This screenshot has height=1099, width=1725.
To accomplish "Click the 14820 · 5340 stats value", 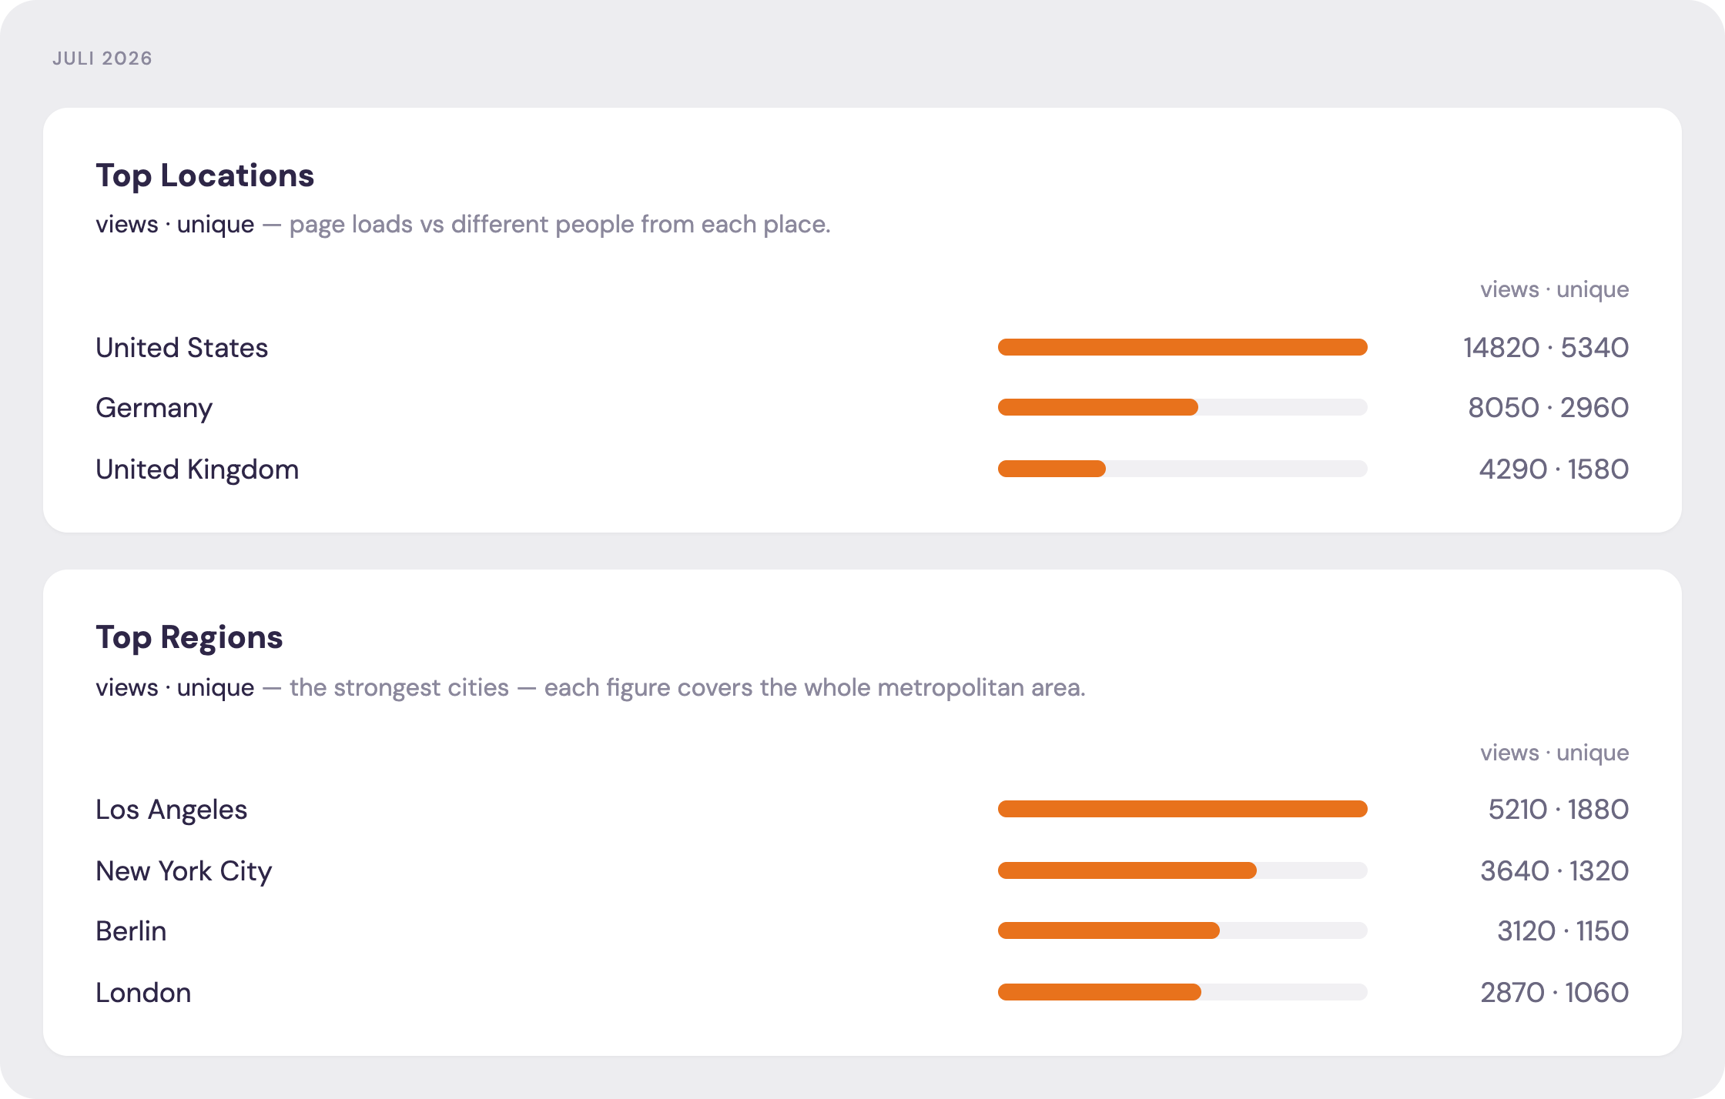I will pyautogui.click(x=1546, y=348).
